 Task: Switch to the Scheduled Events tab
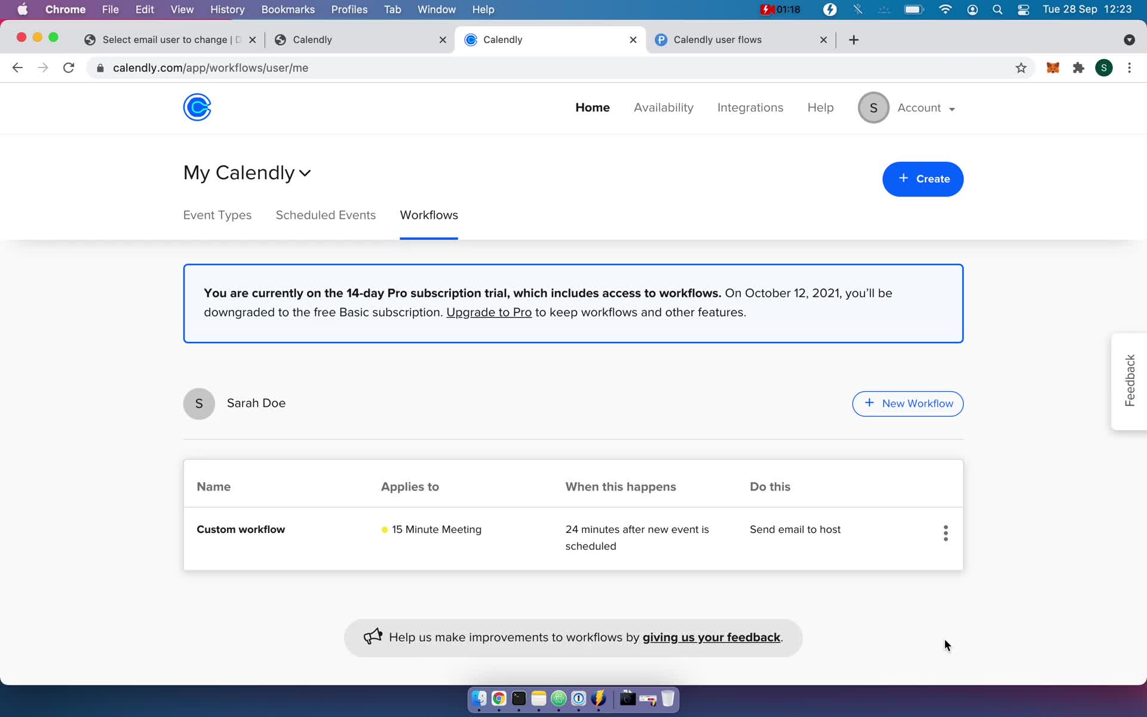(326, 215)
